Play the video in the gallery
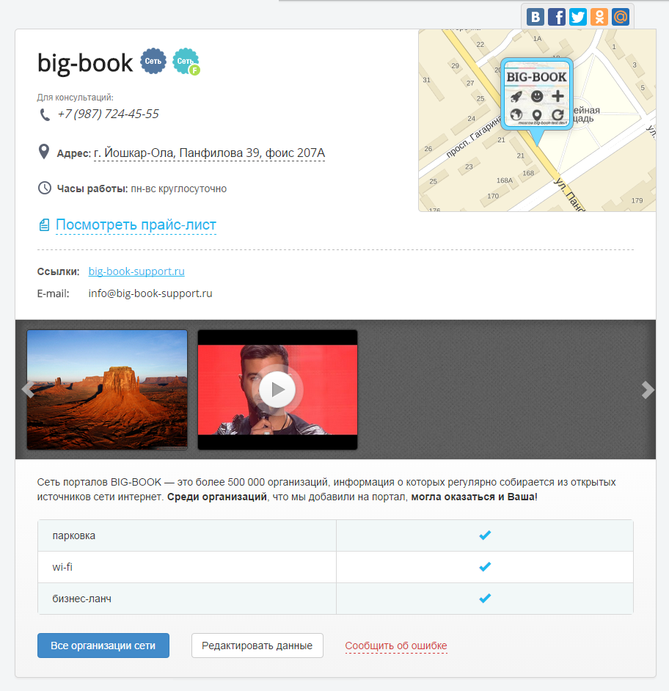 (x=277, y=390)
